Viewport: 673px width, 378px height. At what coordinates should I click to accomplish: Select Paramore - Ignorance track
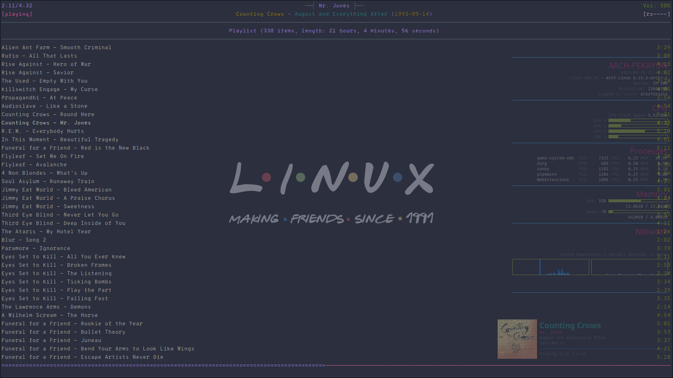pos(36,249)
